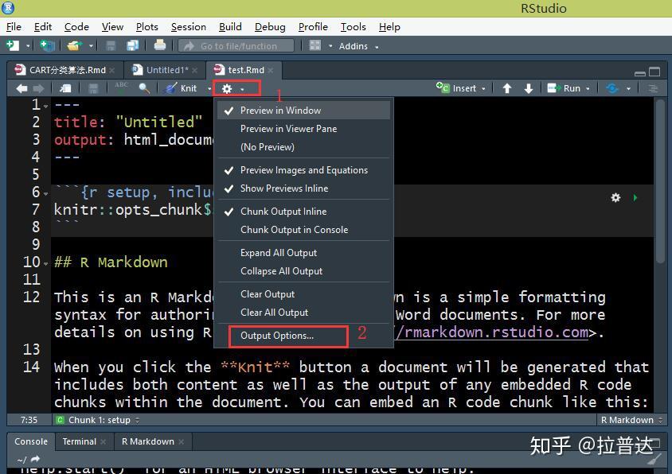The width and height of the screenshot is (672, 474).
Task: Click the editor toolbar Save icon
Action: click(93, 88)
